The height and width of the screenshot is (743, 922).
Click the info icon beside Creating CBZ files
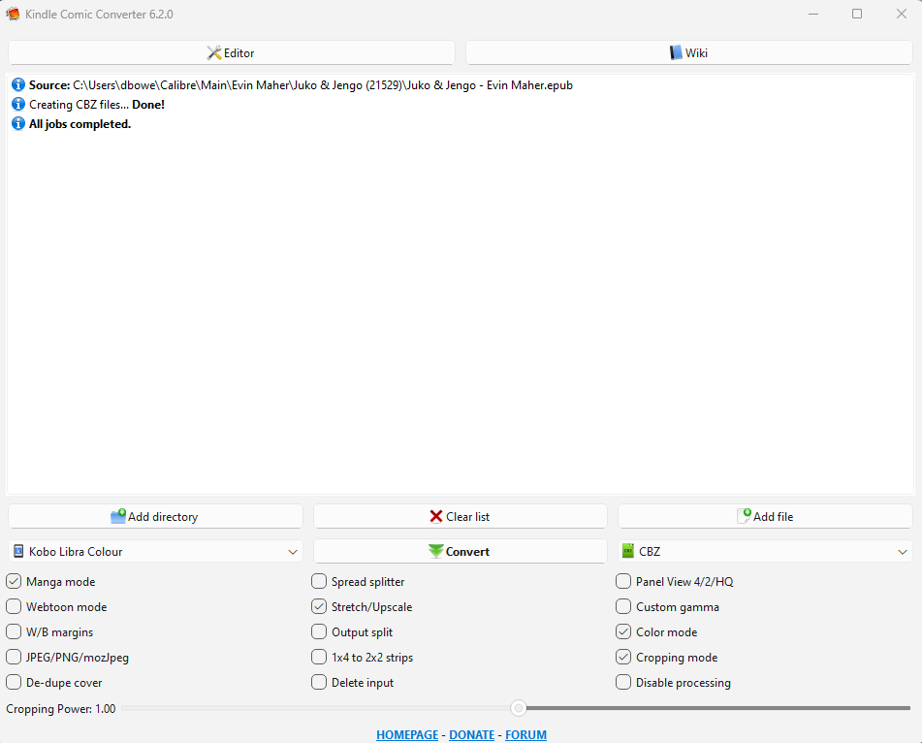[18, 104]
